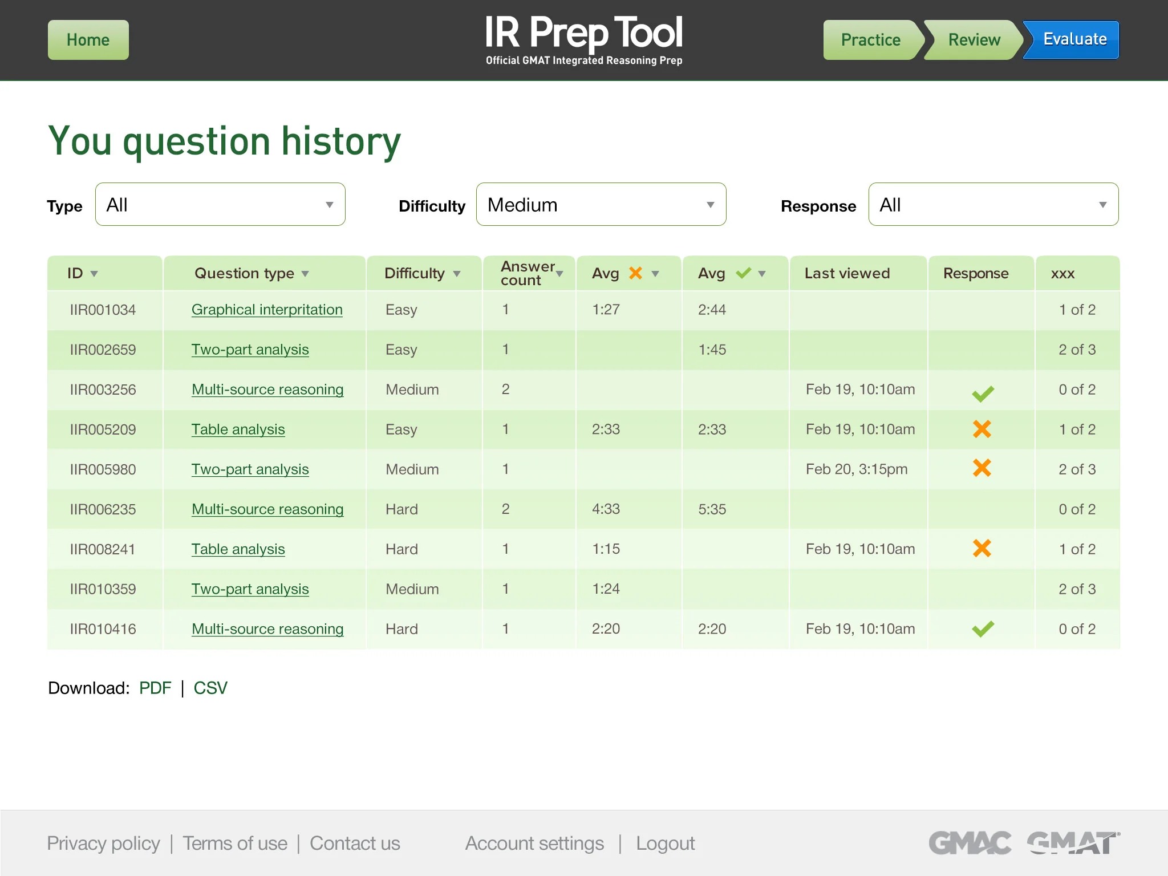Download question history as PDF
Viewport: 1168px width, 876px height.
[x=155, y=688]
